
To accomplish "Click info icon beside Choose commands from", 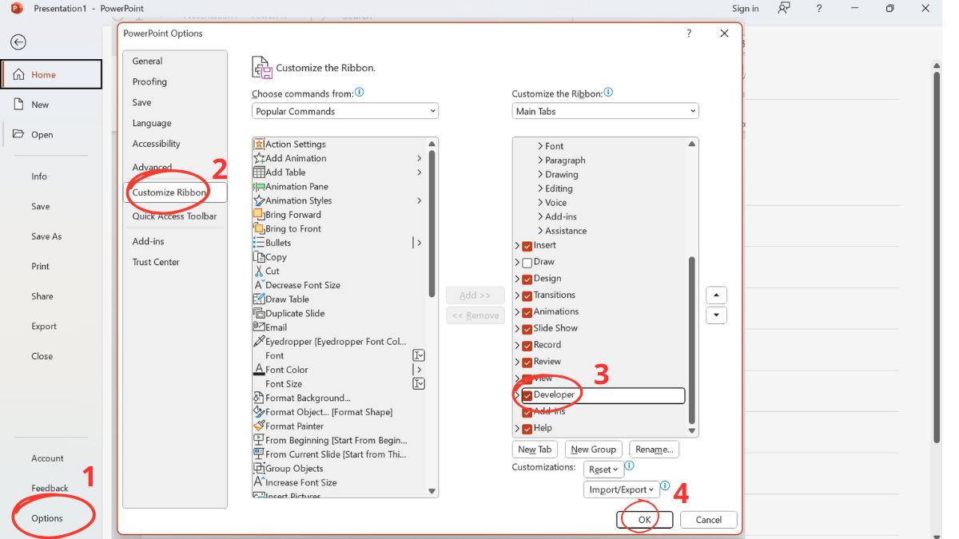I will click(x=360, y=93).
